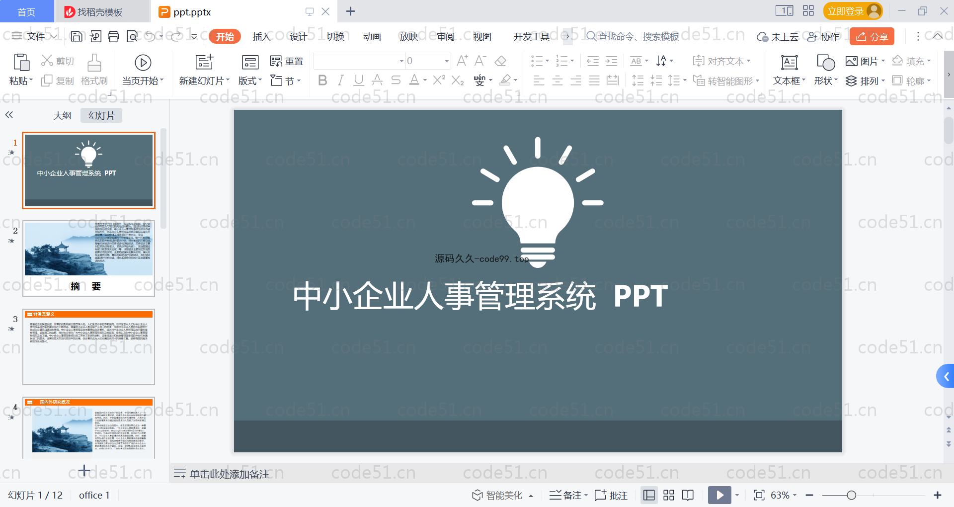Toggle justify text alignment
The width and height of the screenshot is (954, 507).
coord(594,81)
